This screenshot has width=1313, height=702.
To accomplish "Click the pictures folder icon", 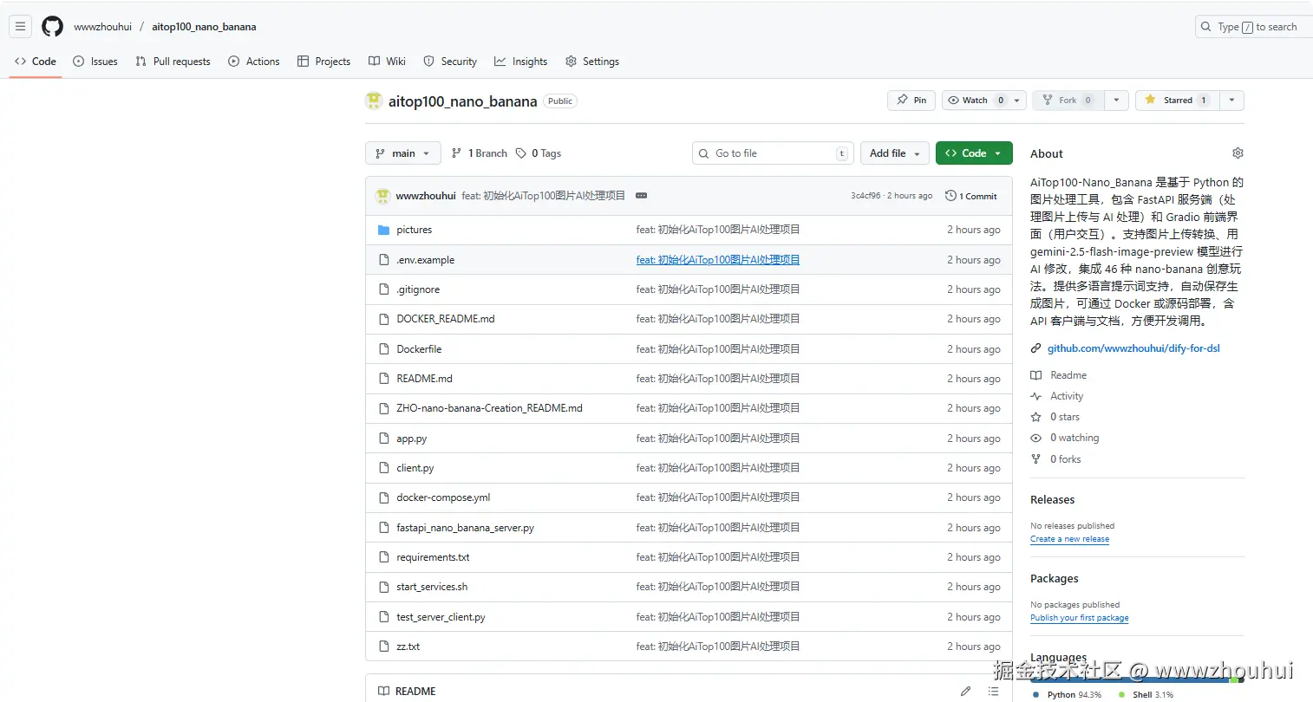I will tap(384, 231).
